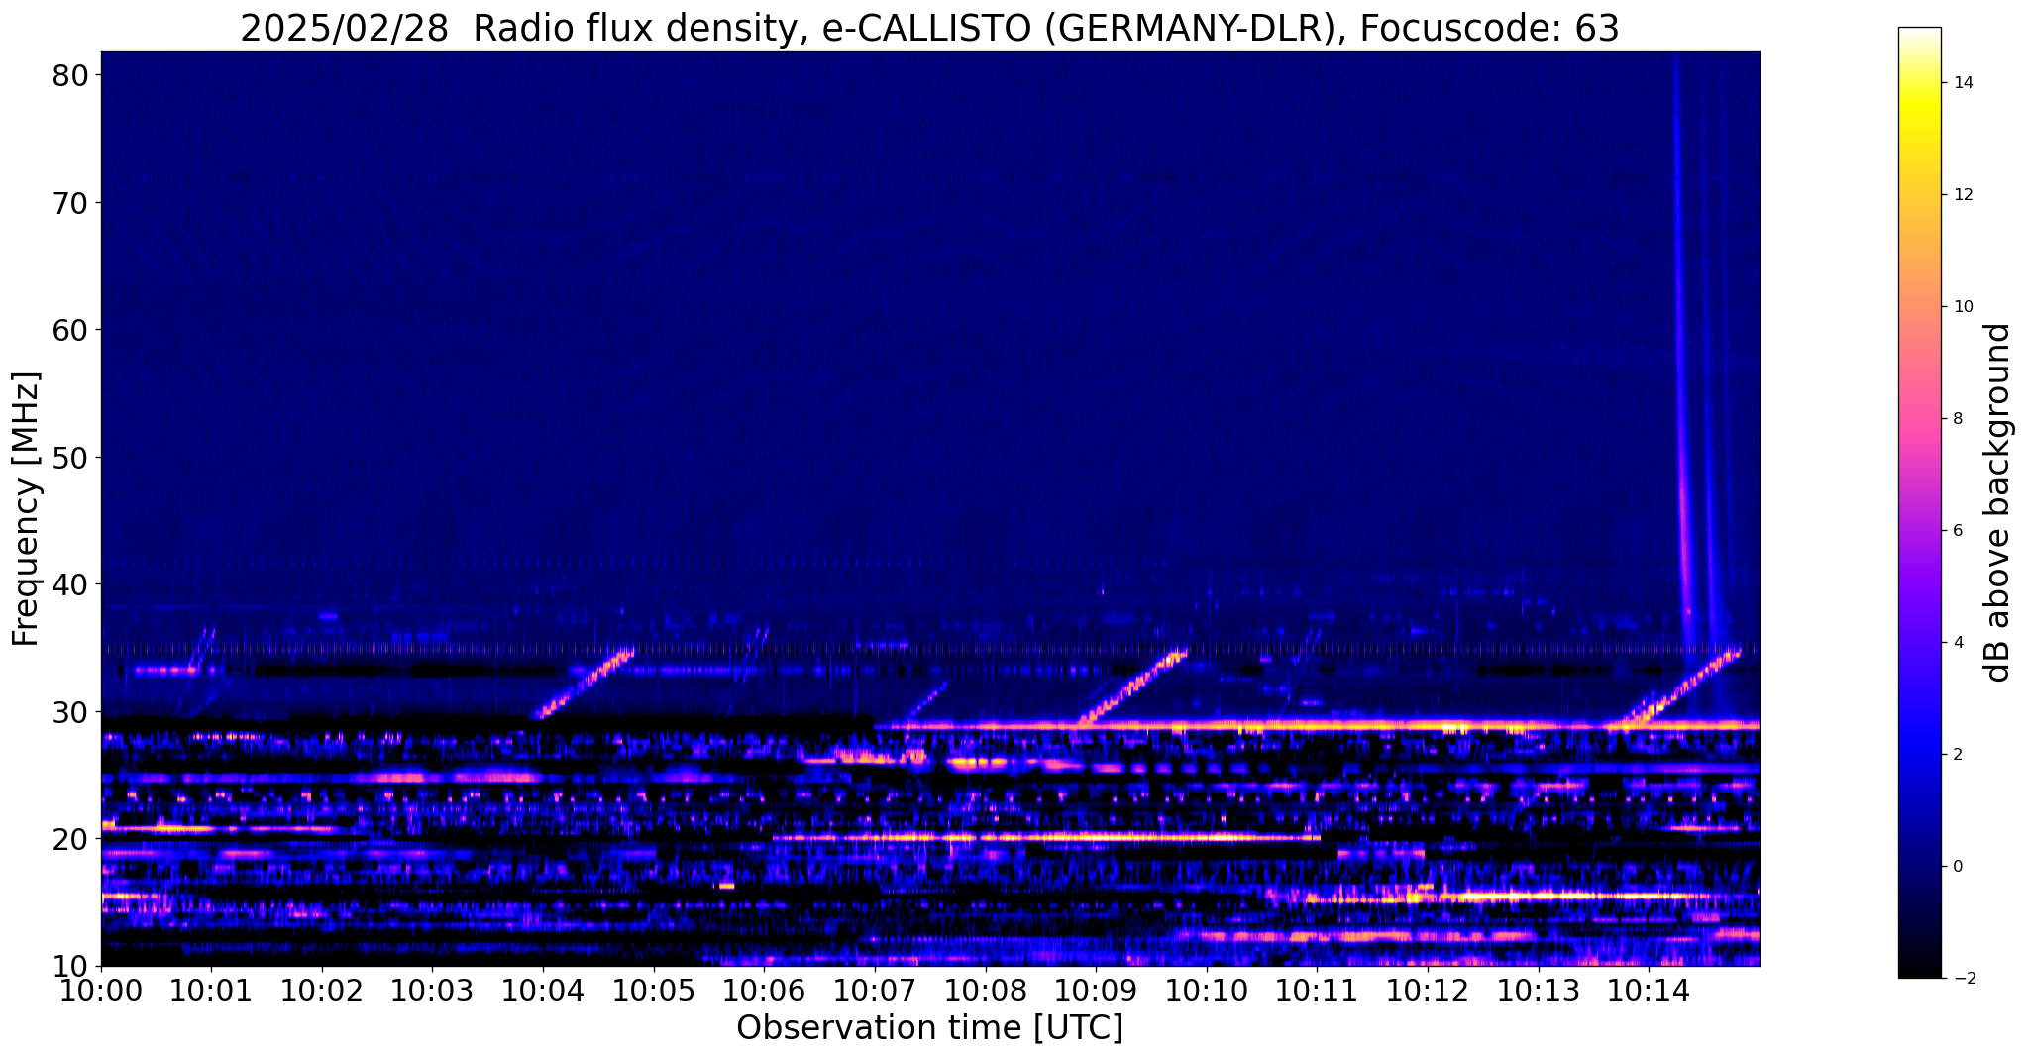Click the diagonal drifting streak near 10:14 at 32 MHz

click(x=1684, y=687)
